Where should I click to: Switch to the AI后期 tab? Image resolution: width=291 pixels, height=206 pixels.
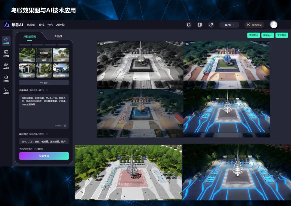point(58,36)
